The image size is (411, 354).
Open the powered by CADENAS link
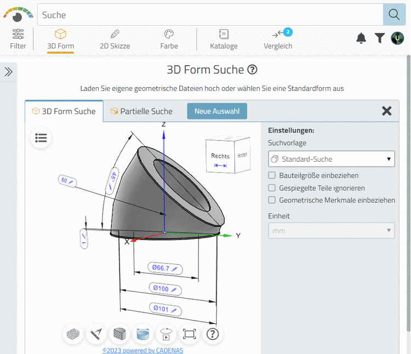pos(143,350)
